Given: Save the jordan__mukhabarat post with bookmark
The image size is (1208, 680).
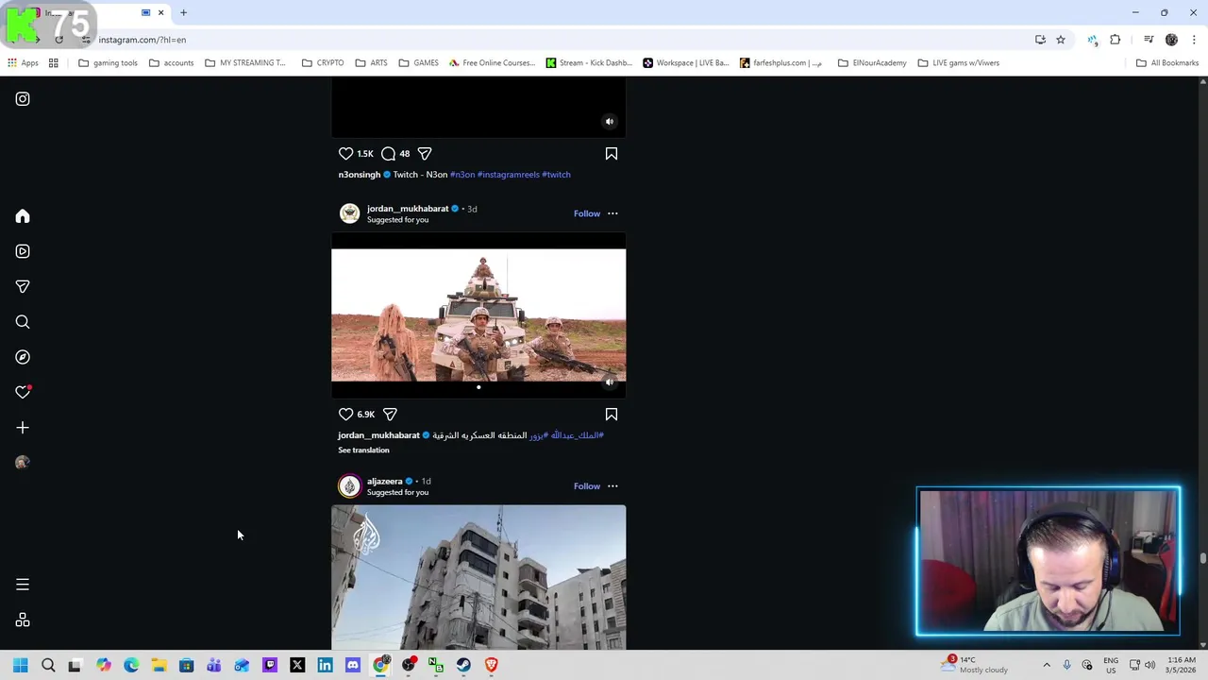Looking at the screenshot, I should click(612, 415).
